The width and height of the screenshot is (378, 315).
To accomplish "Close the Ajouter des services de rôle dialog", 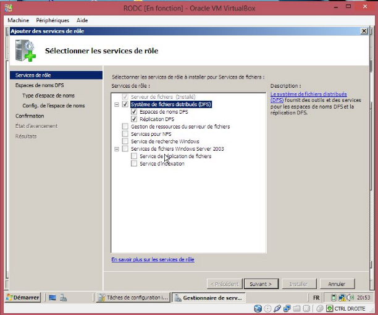I will 364,31.
